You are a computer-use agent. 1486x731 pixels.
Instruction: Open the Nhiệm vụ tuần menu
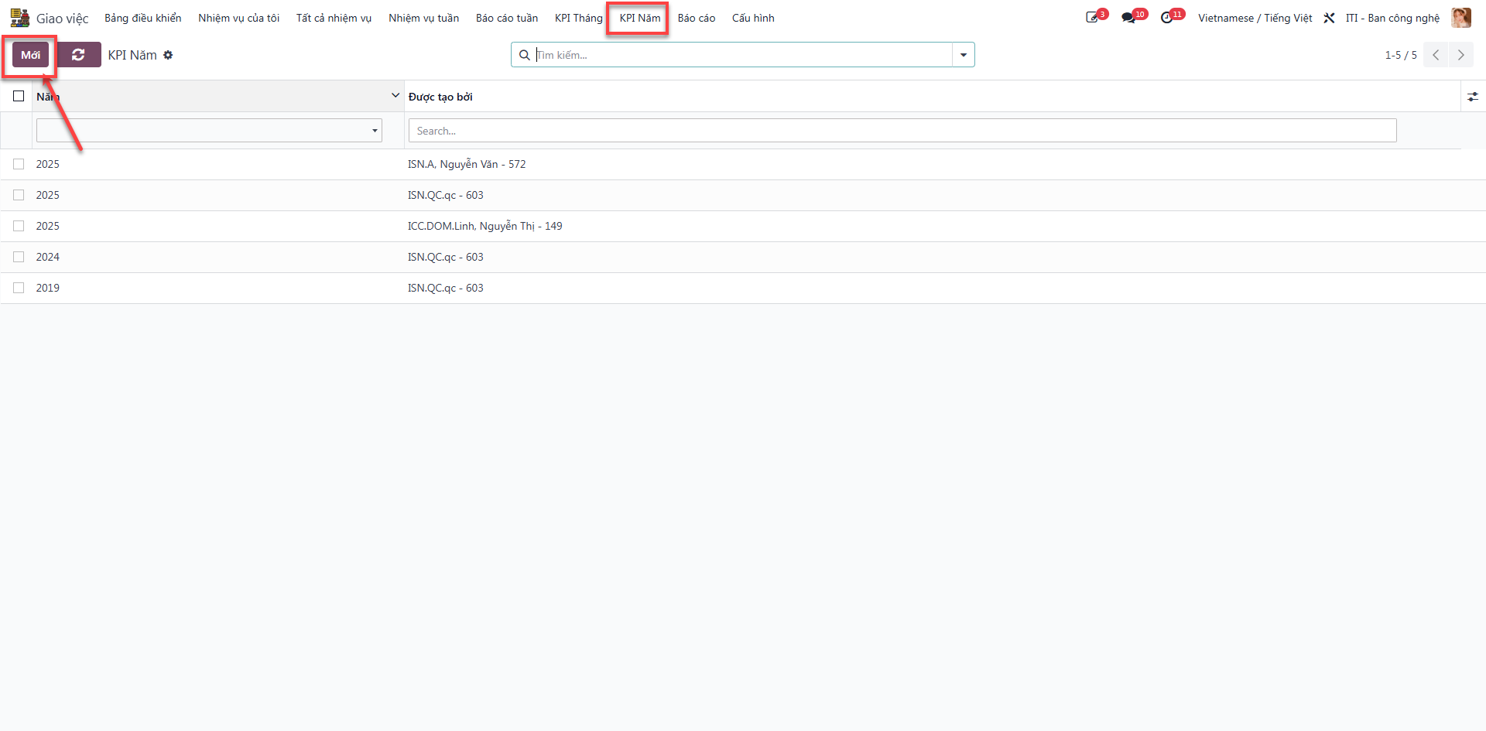tap(424, 18)
